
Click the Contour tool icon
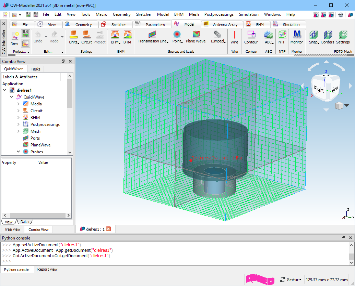(251, 35)
